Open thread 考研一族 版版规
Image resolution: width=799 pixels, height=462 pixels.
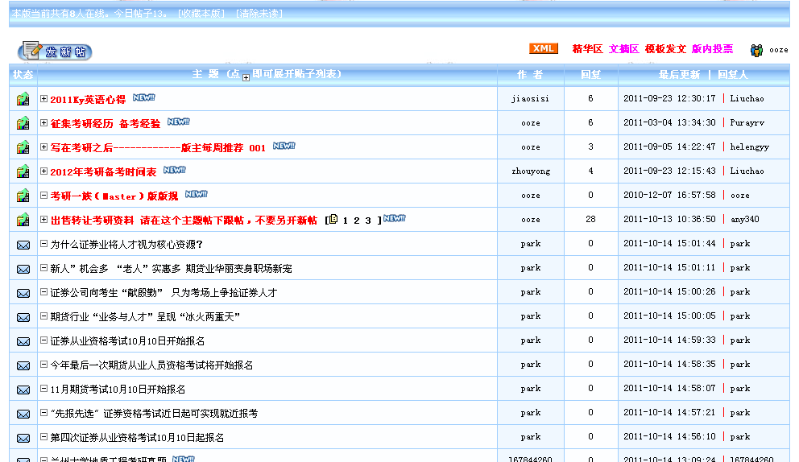(114, 196)
